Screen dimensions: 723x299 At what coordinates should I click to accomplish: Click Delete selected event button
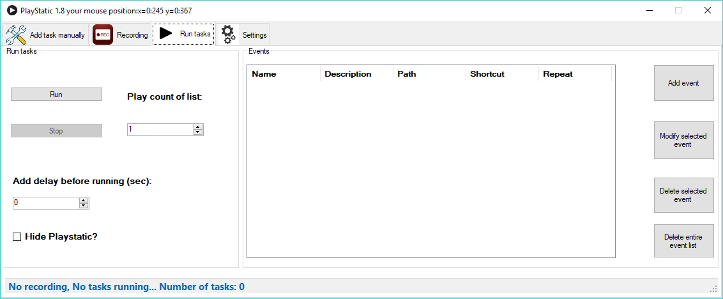684,195
